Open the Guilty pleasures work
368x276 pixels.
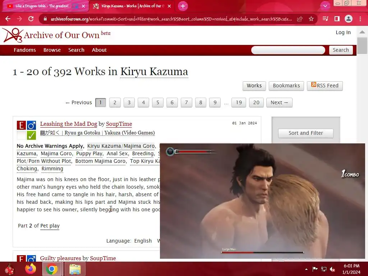tap(61, 258)
